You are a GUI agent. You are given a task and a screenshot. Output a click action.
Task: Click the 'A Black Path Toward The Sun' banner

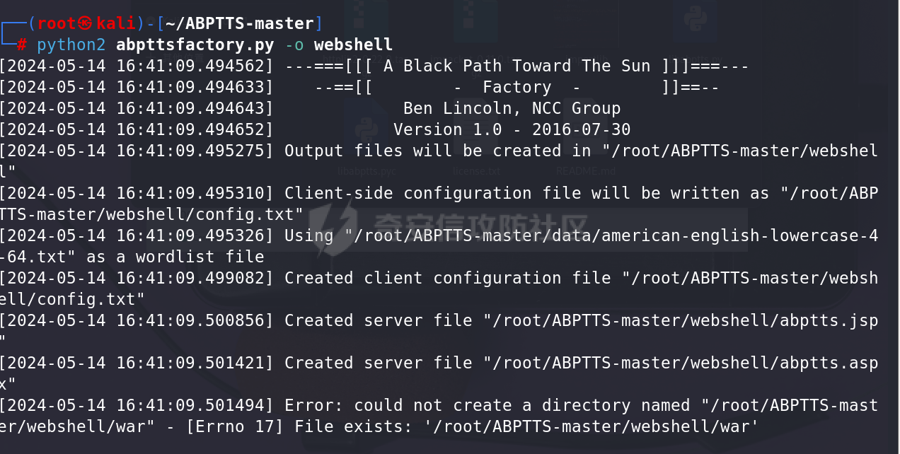pyautogui.click(x=517, y=66)
